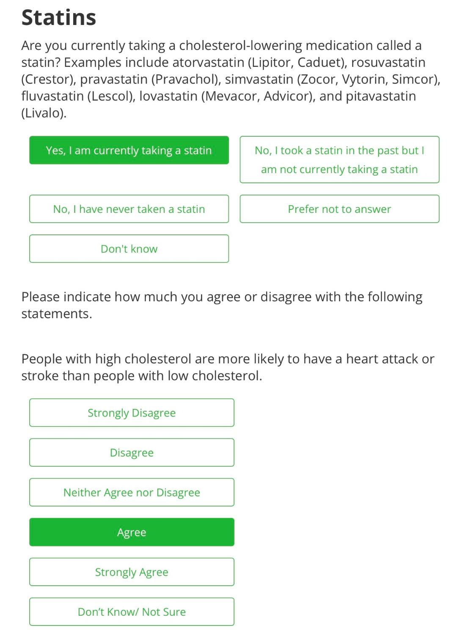Click the 'Statins' page heading
The height and width of the screenshot is (639, 457).
[59, 17]
